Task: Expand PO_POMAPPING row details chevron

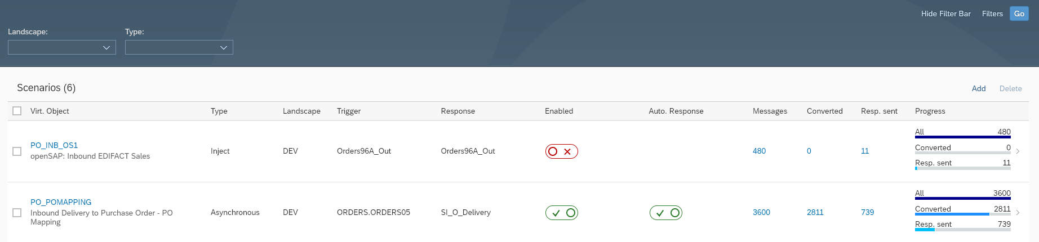Action: pos(1018,213)
